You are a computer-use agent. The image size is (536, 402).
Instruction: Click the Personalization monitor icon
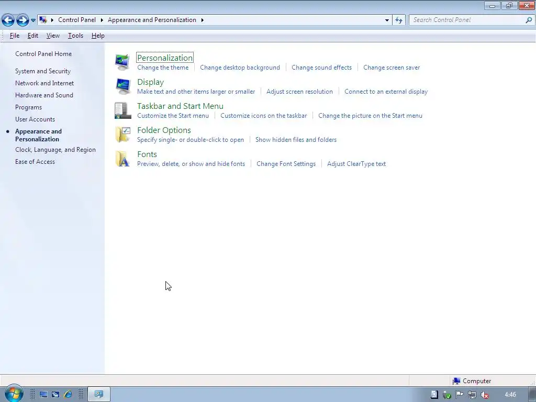pos(122,62)
